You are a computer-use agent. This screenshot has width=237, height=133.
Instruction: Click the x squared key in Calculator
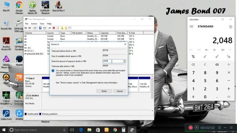pos(217,57)
